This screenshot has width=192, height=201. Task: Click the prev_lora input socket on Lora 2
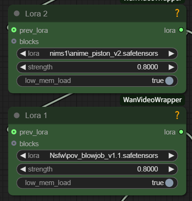[14, 30]
